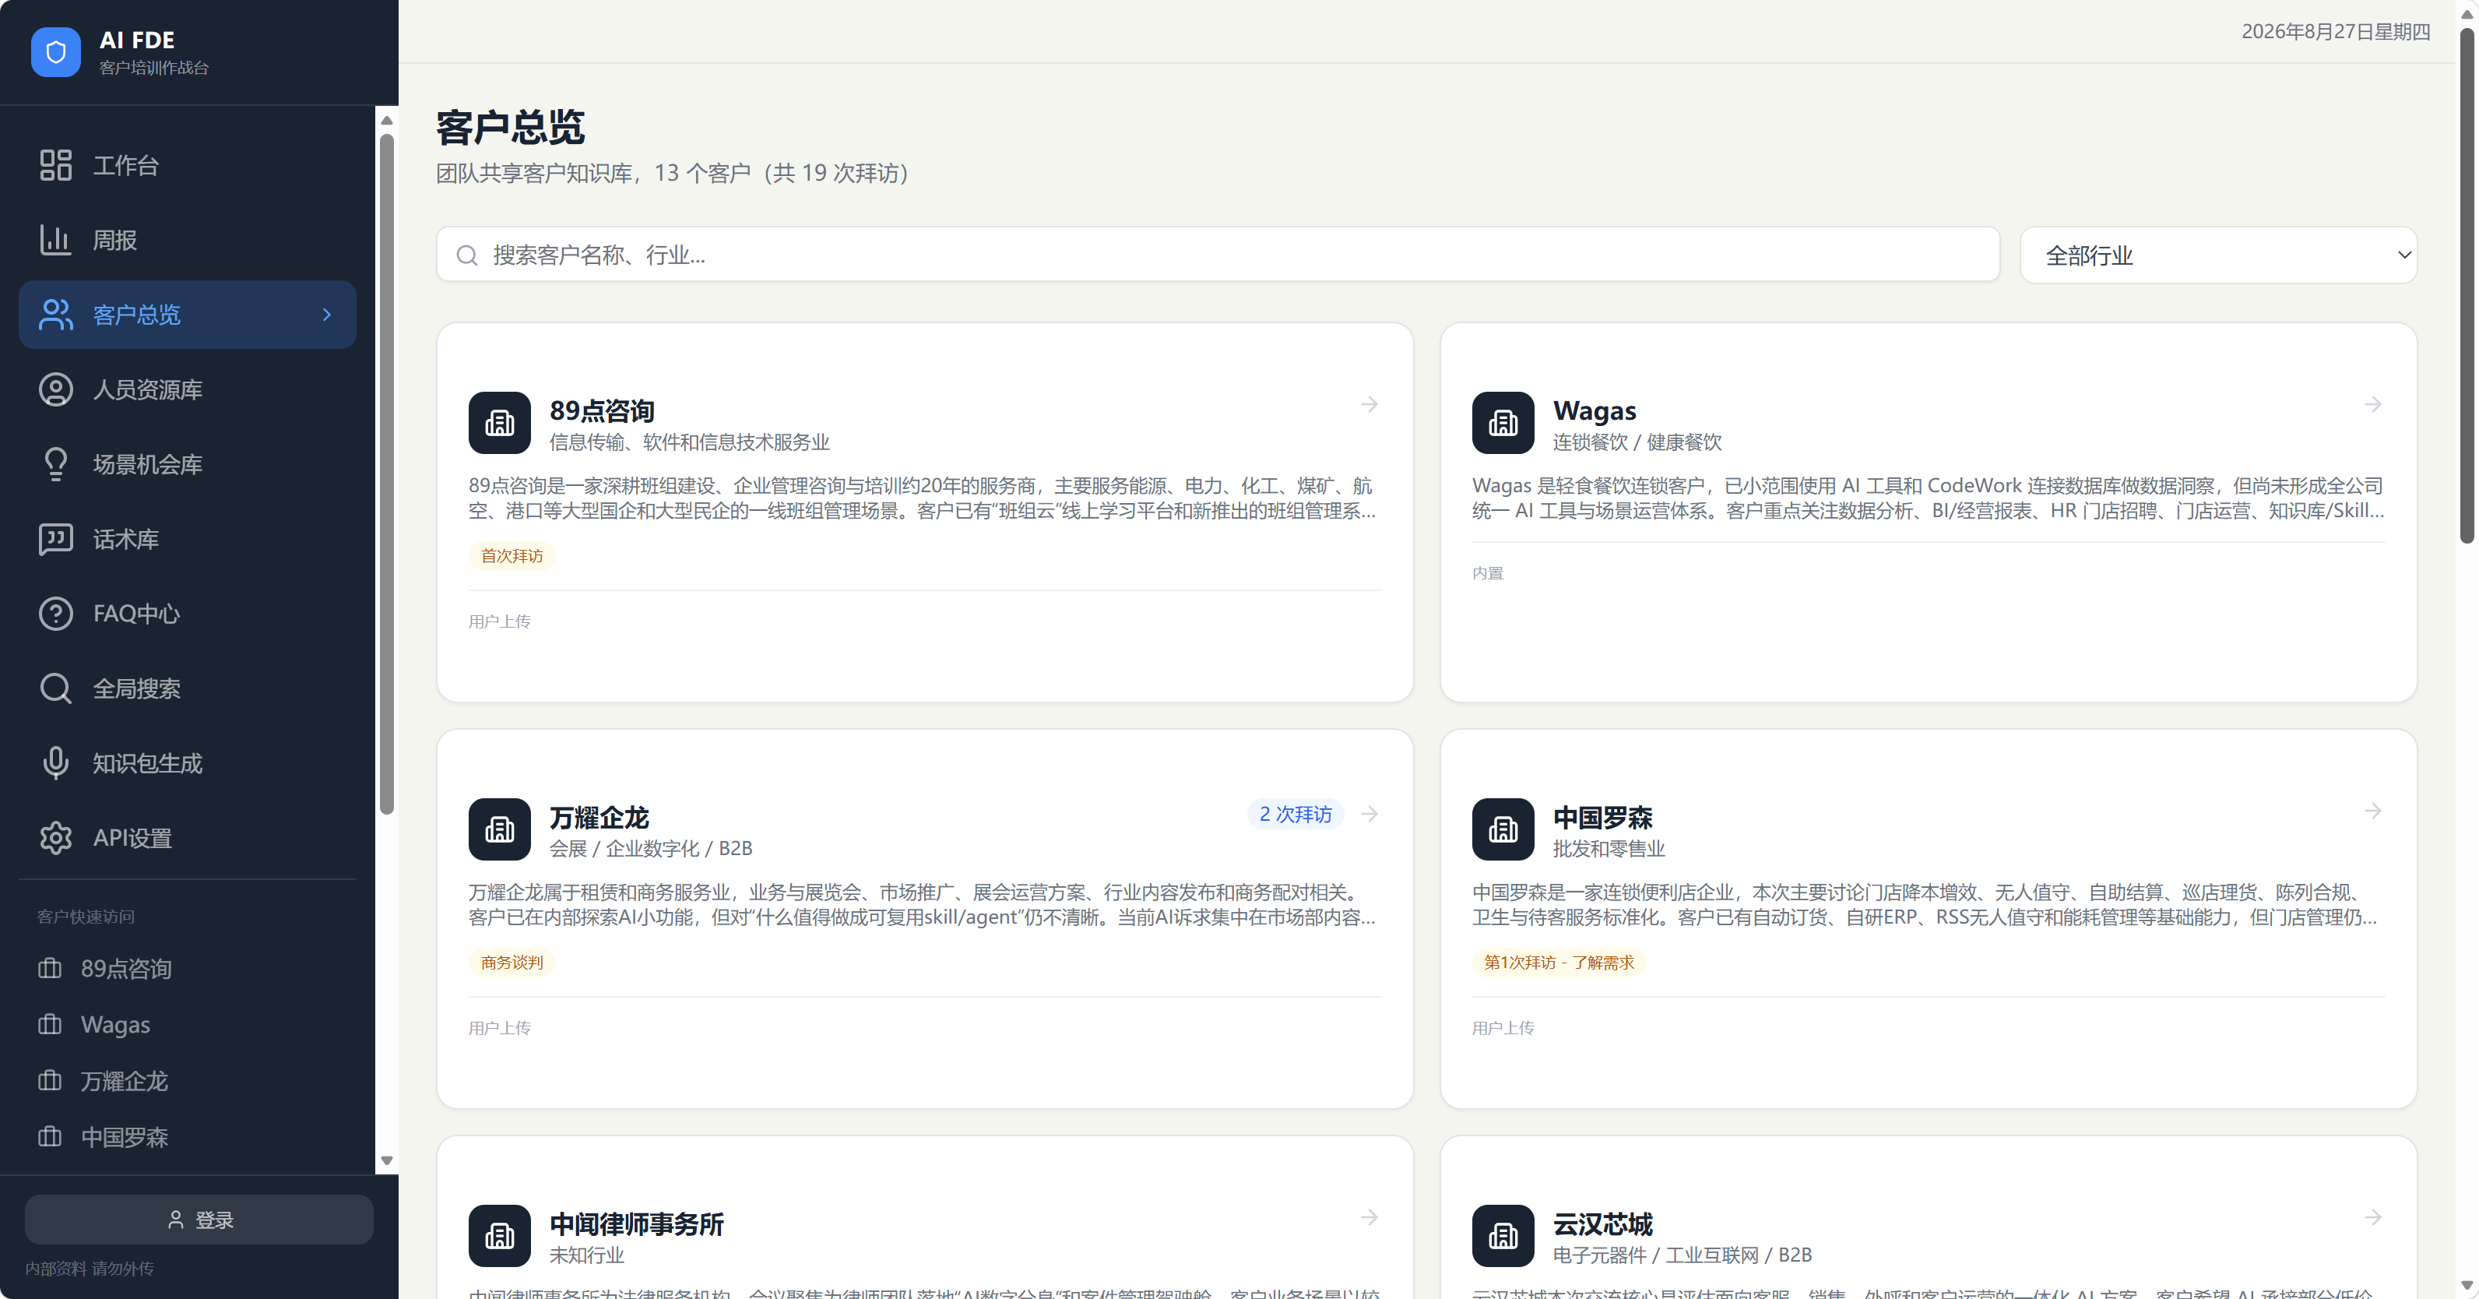
Task: Click 批发和零售业 industry text
Action: coord(1608,848)
